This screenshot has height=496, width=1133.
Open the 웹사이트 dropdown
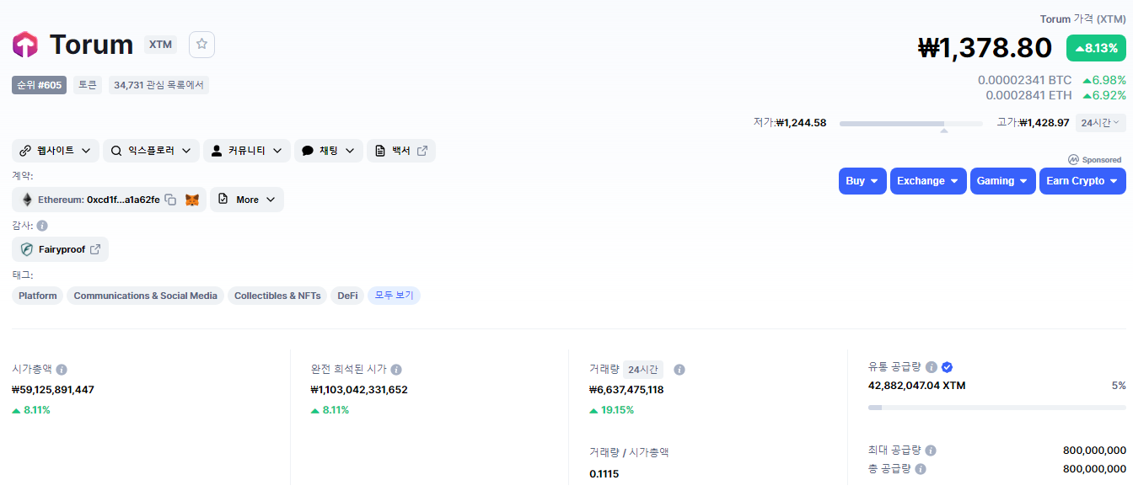(x=56, y=151)
